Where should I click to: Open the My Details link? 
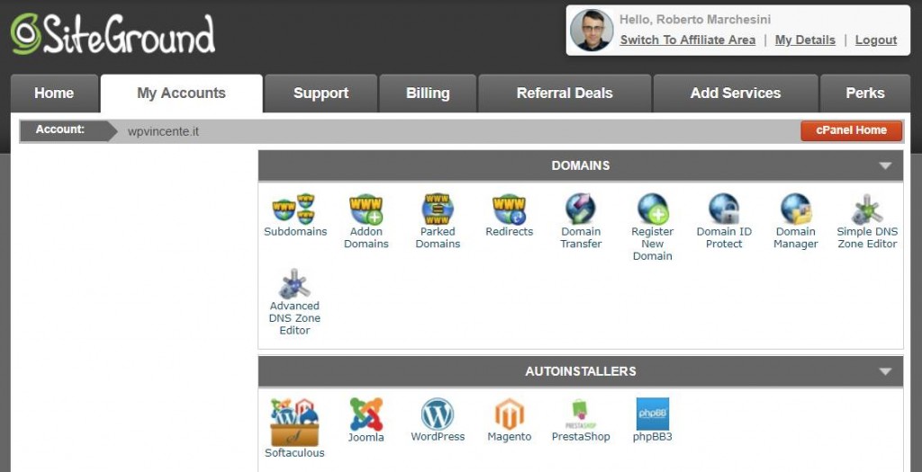pyautogui.click(x=805, y=40)
